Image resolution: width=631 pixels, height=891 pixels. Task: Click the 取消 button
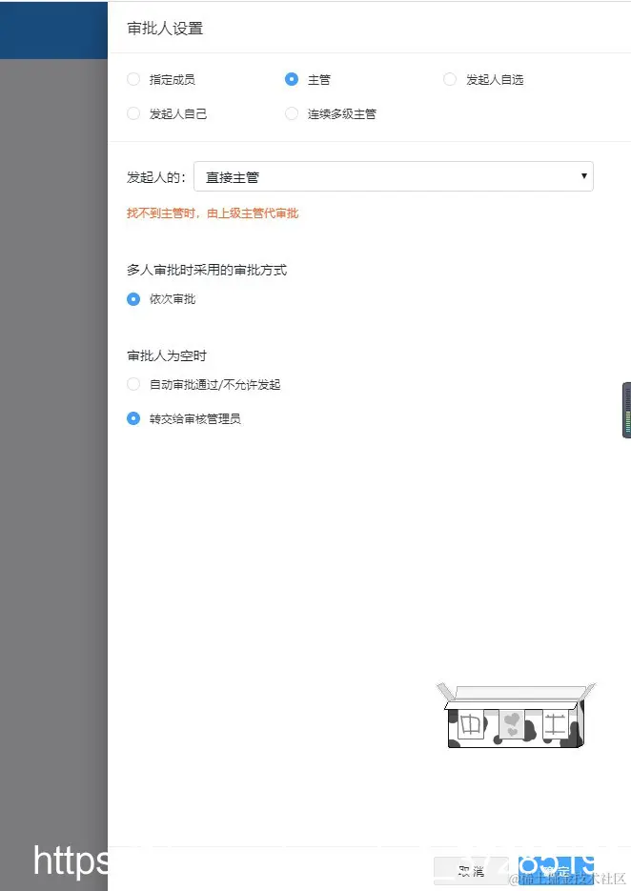(x=471, y=871)
